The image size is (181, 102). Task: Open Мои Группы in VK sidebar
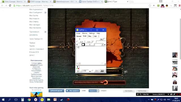point(34,16)
